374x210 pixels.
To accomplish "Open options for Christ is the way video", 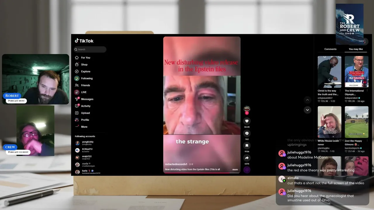I will pyautogui.click(x=340, y=91).
